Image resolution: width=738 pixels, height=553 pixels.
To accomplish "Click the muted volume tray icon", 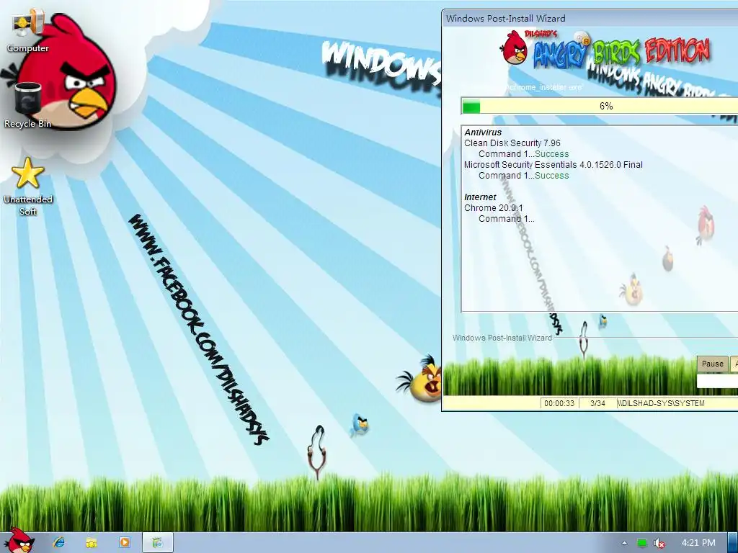I will 659,543.
